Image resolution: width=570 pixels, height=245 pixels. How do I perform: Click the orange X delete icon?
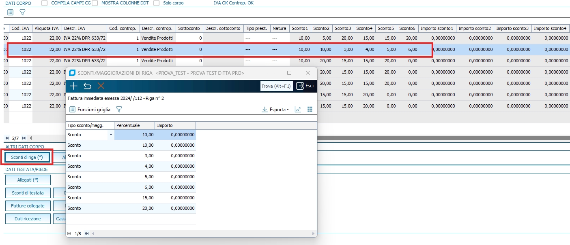101,86
